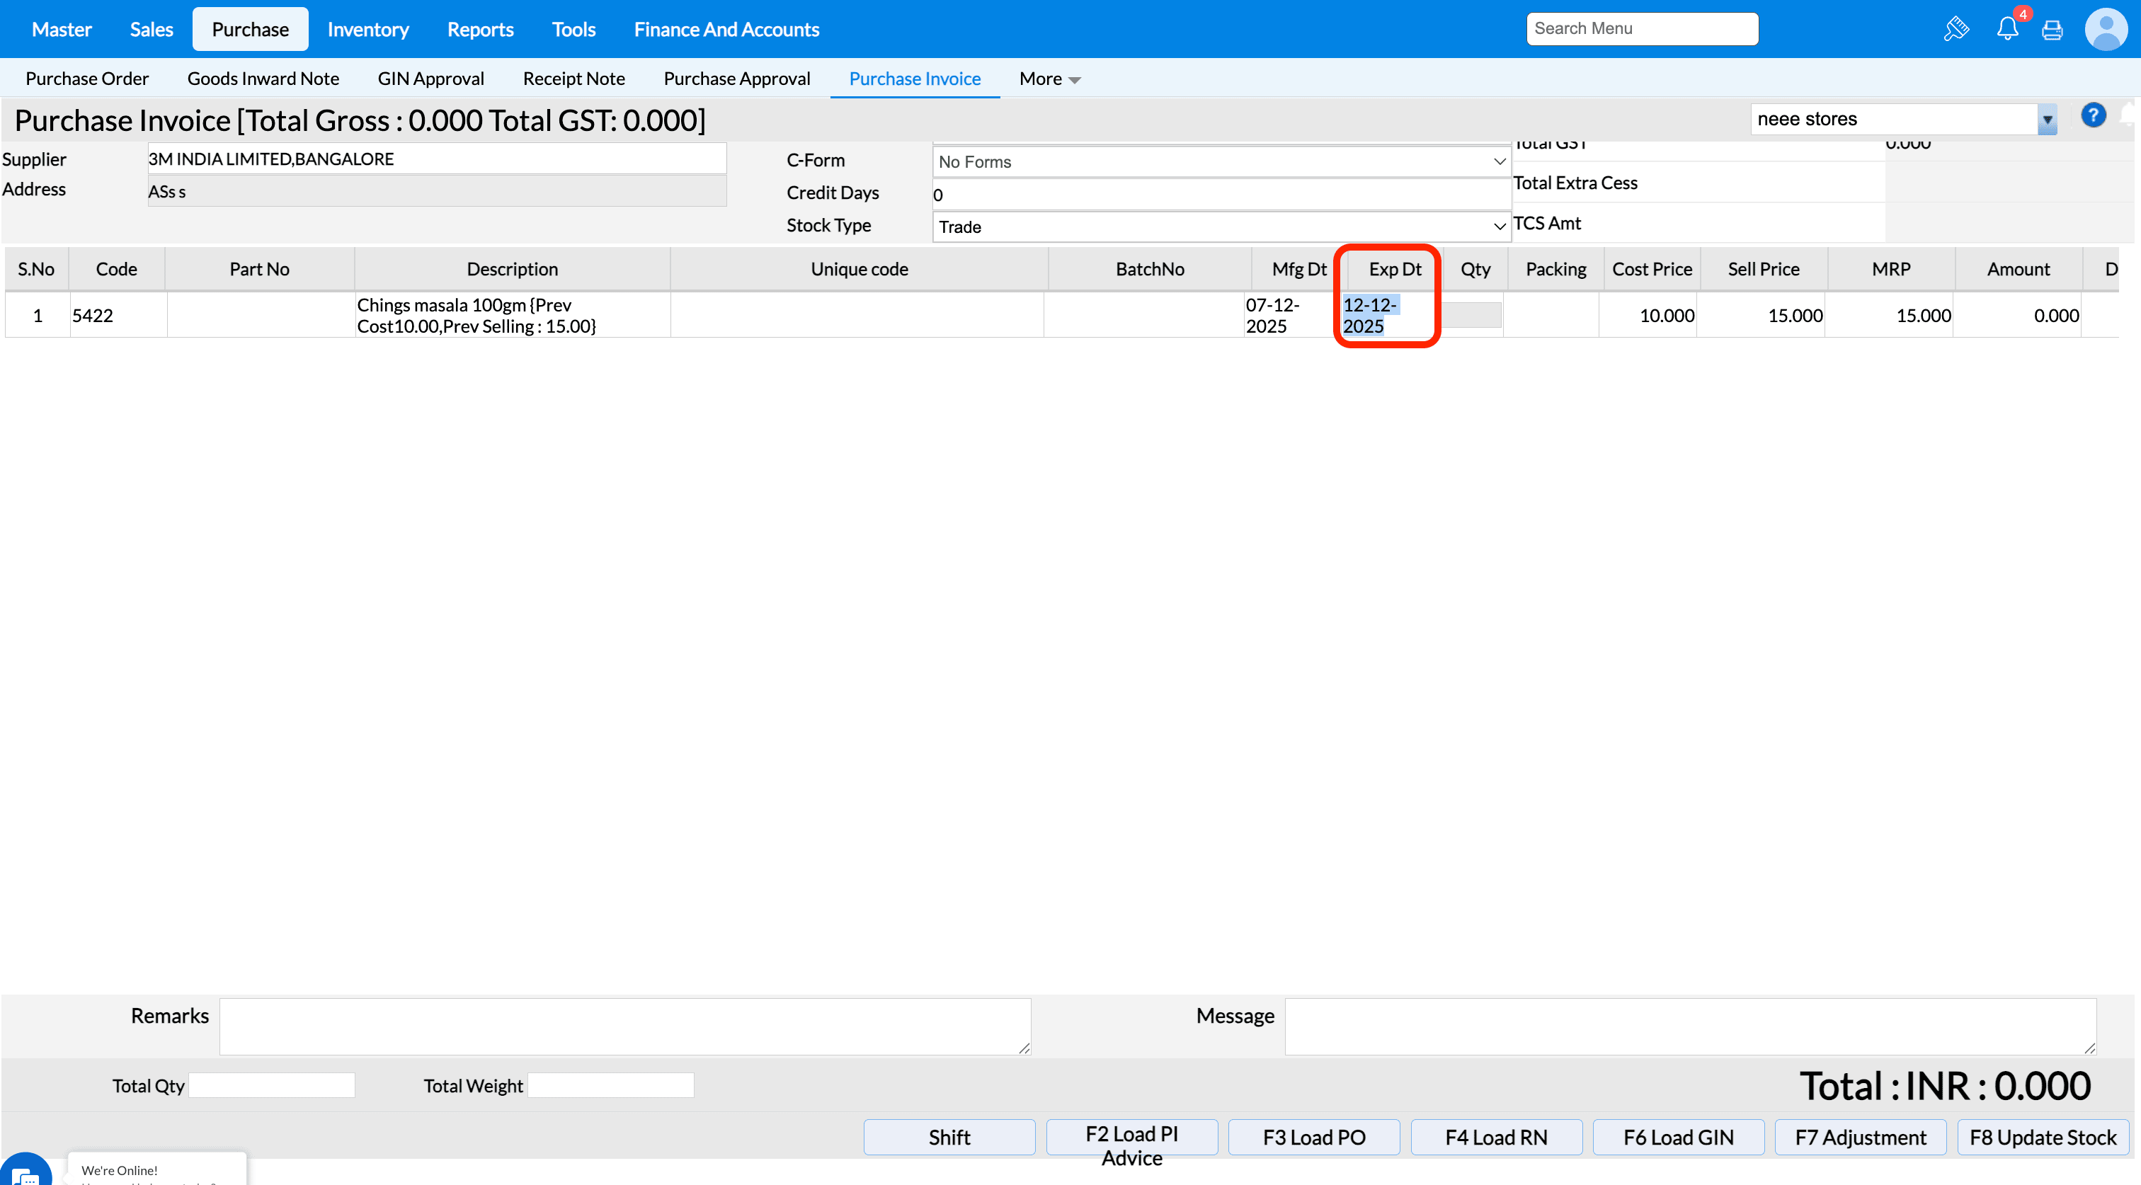Screen dimensions: 2141x1185
Task: Click the blue help question-mark icon
Action: [2093, 115]
